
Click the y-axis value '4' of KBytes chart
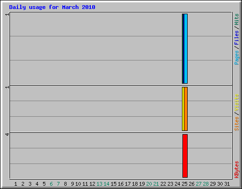7,134
